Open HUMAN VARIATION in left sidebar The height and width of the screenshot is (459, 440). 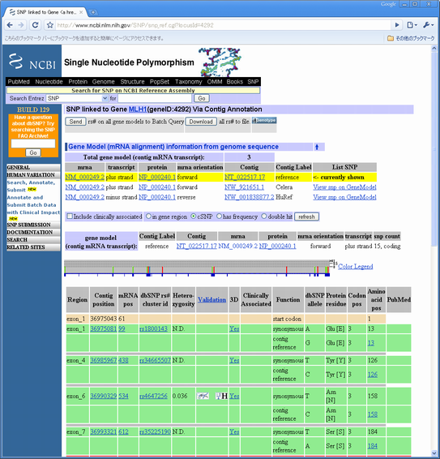click(x=33, y=174)
